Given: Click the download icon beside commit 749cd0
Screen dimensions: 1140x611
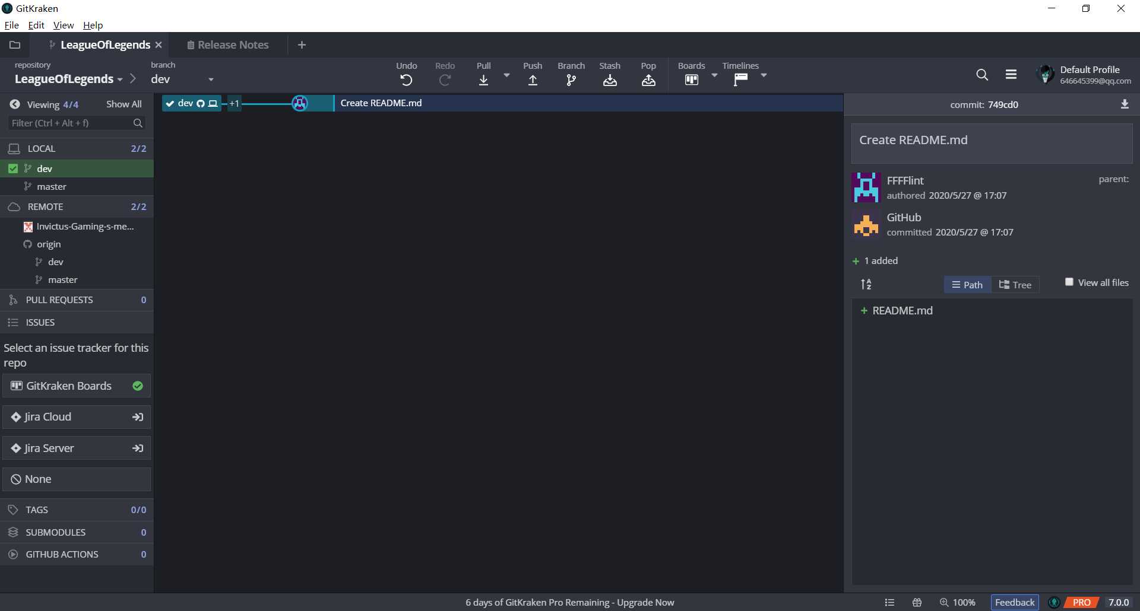Looking at the screenshot, I should (1125, 104).
